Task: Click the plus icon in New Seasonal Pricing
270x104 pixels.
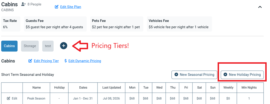Action: coord(176,75)
